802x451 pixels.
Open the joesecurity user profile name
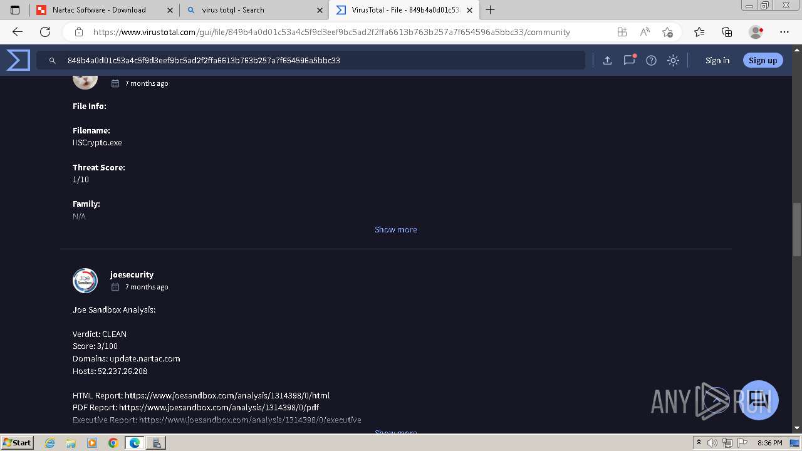pyautogui.click(x=132, y=274)
